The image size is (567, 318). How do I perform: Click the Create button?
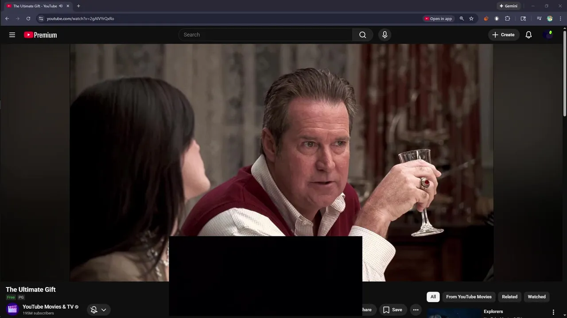point(503,35)
